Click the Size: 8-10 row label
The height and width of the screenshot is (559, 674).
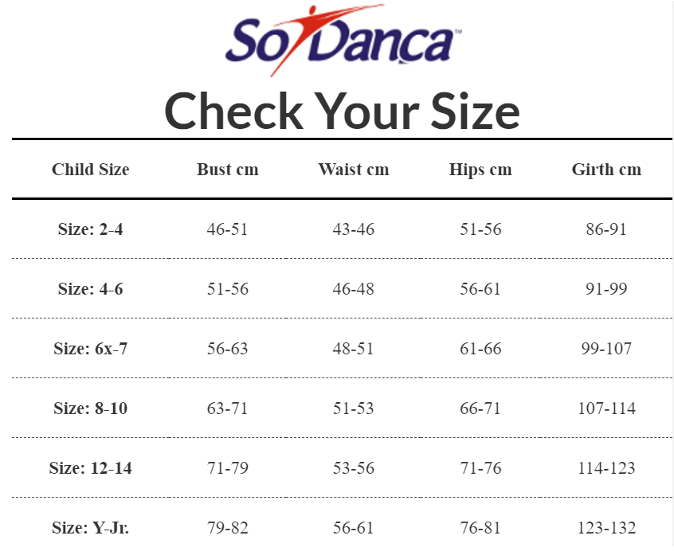(90, 408)
